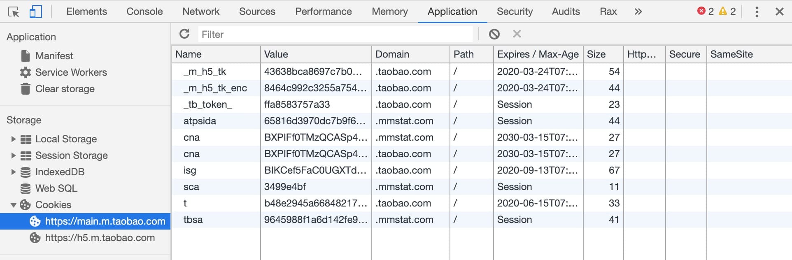
Task: Click the inspect element cursor icon
Action: click(14, 12)
